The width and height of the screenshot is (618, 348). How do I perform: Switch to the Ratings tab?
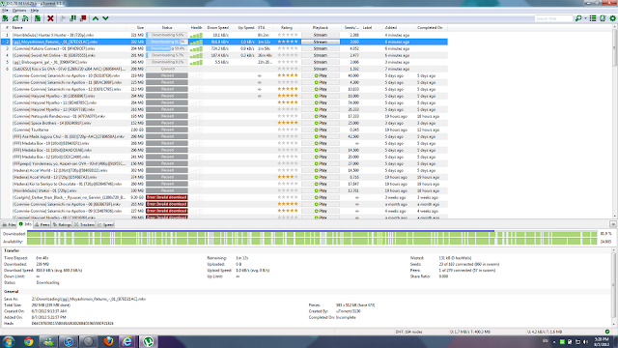point(62,224)
